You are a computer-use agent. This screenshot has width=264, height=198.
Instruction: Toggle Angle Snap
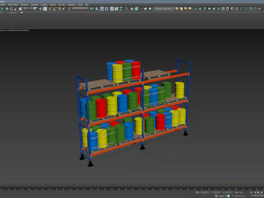(55, 9)
